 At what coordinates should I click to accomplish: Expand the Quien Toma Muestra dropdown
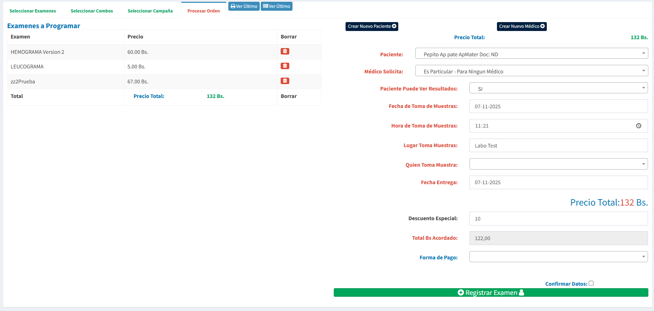click(558, 164)
